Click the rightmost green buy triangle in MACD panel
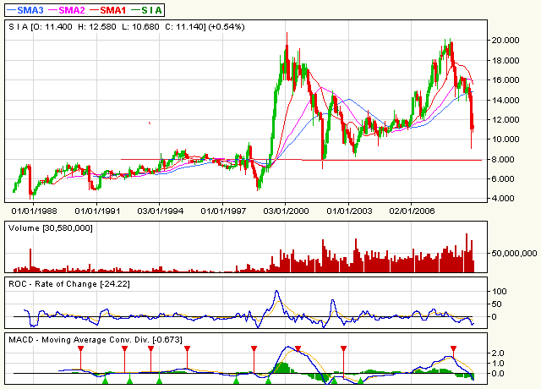This screenshot has height=389, width=541. tap(361, 381)
